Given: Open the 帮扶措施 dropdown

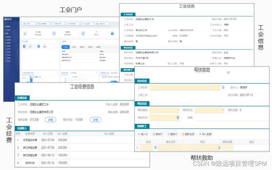Looking at the screenshot, I should point(165,110).
